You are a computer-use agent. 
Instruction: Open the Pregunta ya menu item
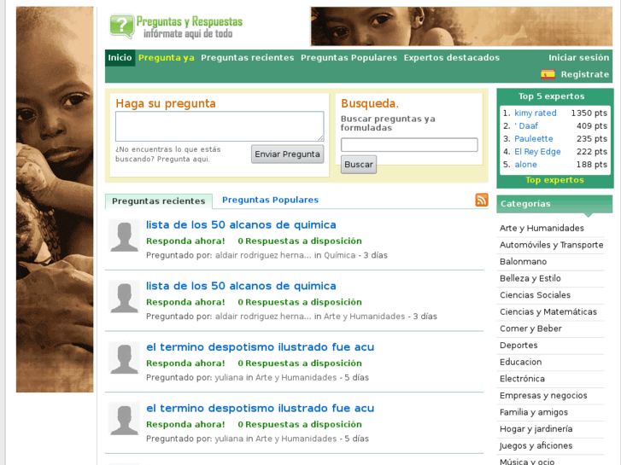[x=167, y=58]
